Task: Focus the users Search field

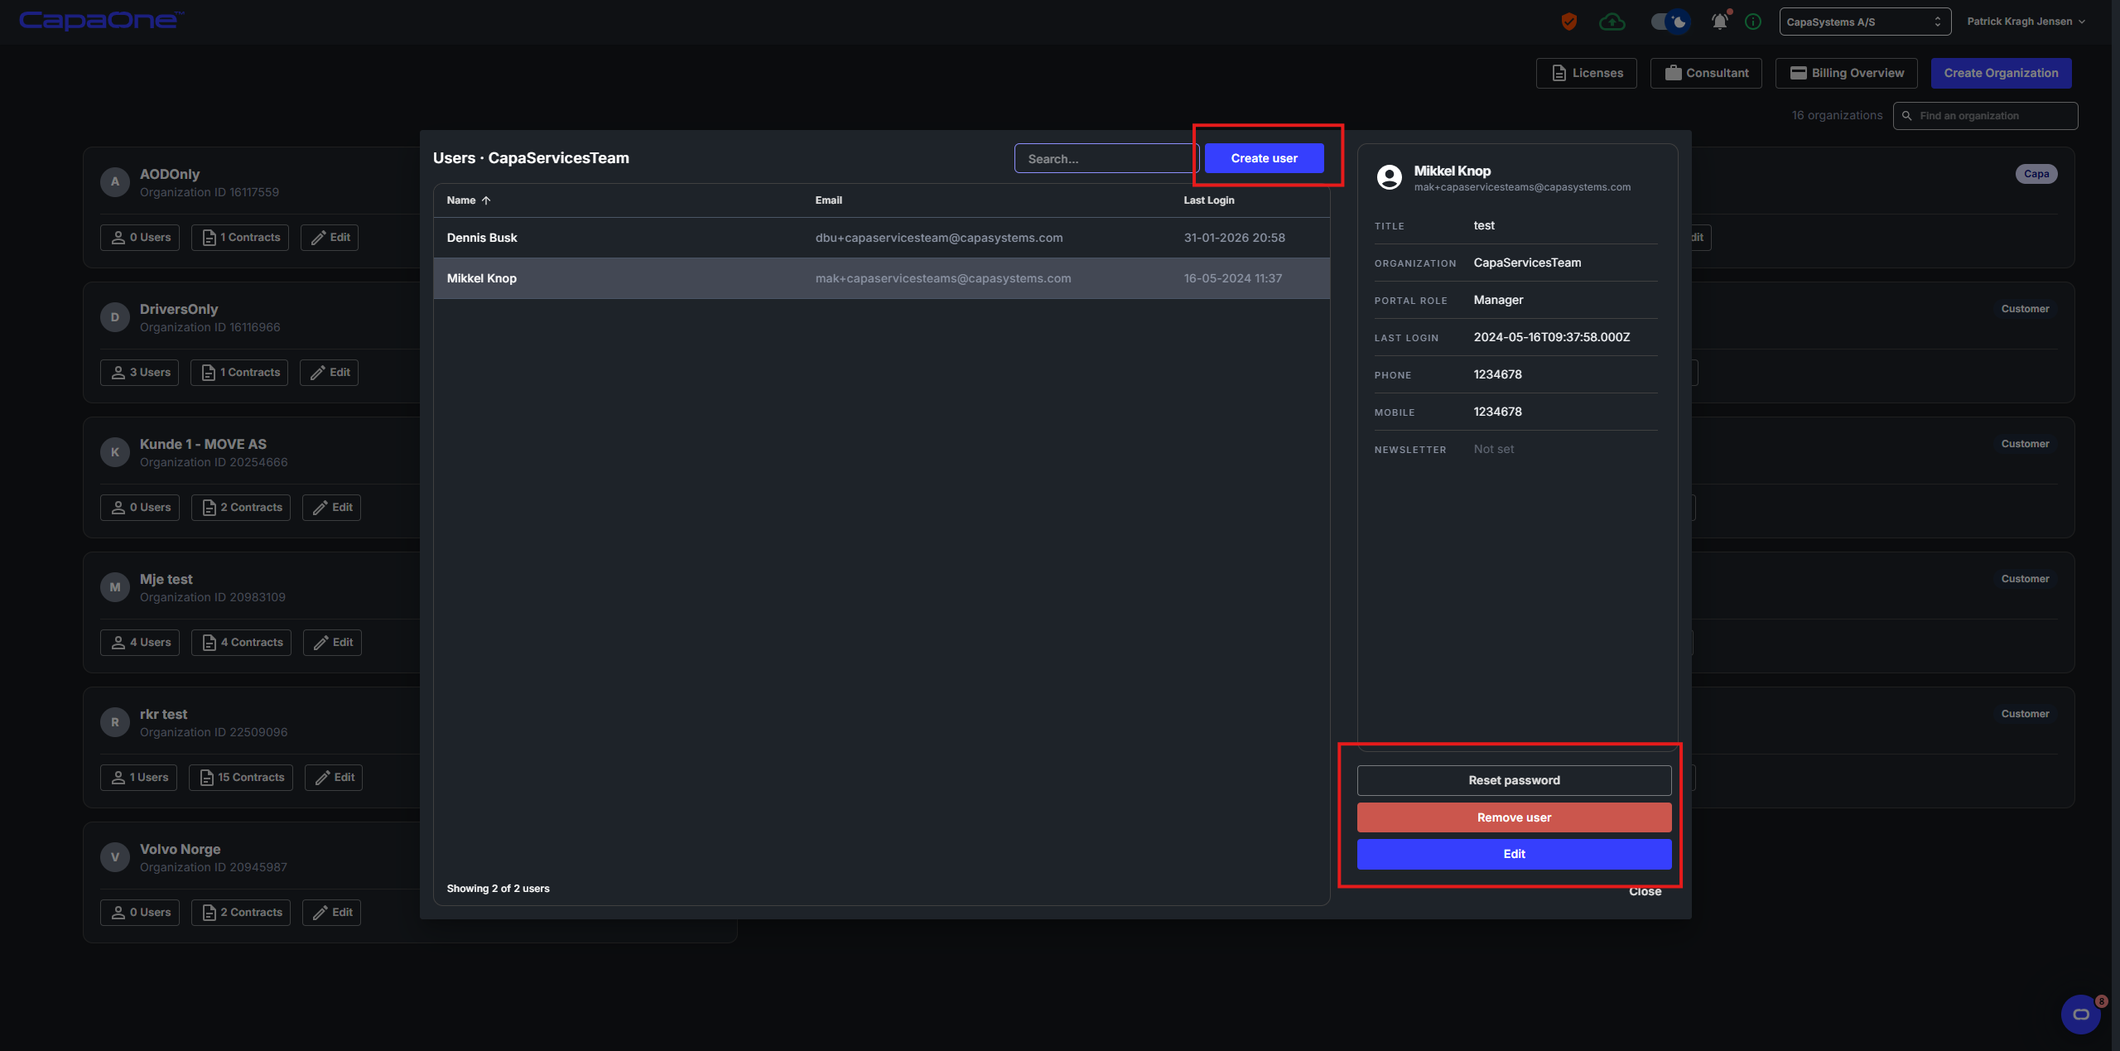Action: 1106,158
